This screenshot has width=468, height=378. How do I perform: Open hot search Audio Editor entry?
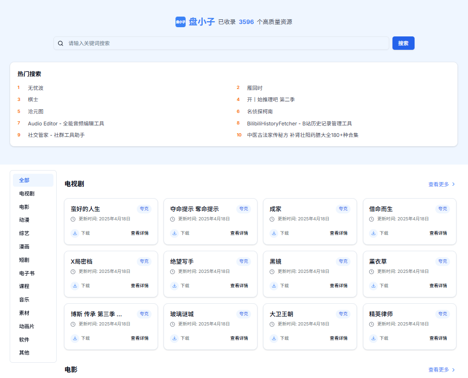point(66,124)
